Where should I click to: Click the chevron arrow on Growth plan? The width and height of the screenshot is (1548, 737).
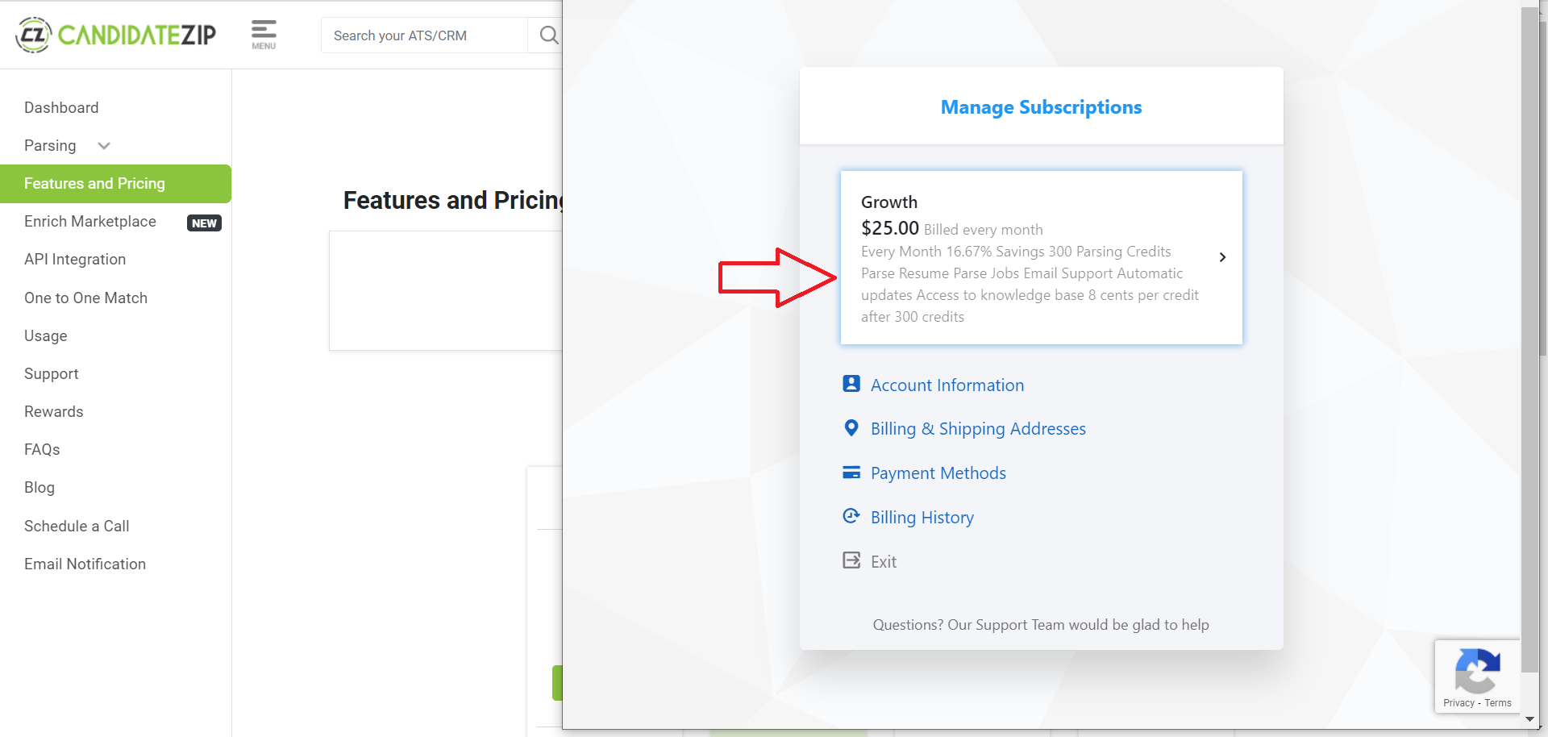[1222, 257]
